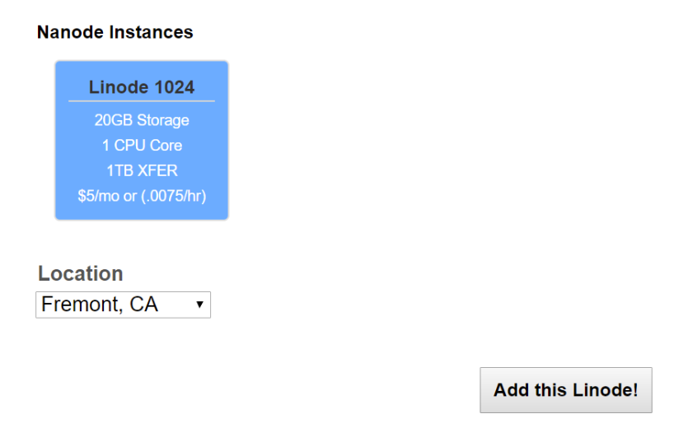Click the 20GB Storage line
The height and width of the screenshot is (428, 679).
(141, 120)
